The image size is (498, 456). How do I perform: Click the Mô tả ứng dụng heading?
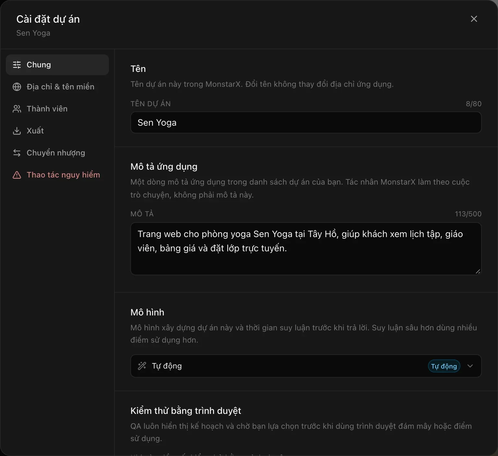(x=164, y=167)
